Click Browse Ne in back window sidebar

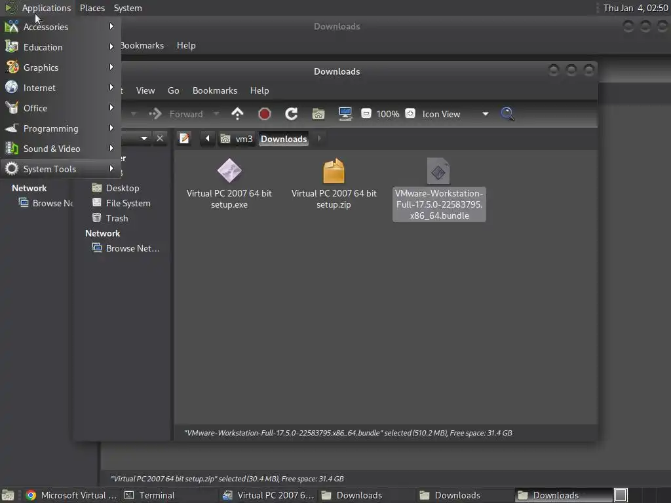coord(52,203)
